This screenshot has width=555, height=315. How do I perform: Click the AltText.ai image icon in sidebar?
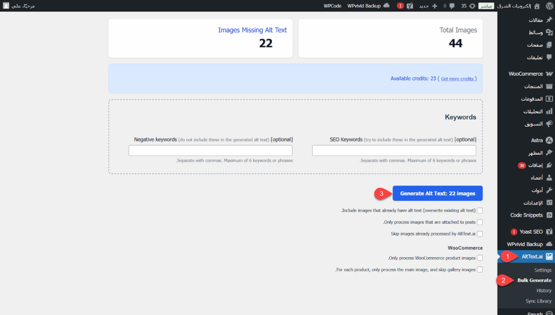(549, 257)
